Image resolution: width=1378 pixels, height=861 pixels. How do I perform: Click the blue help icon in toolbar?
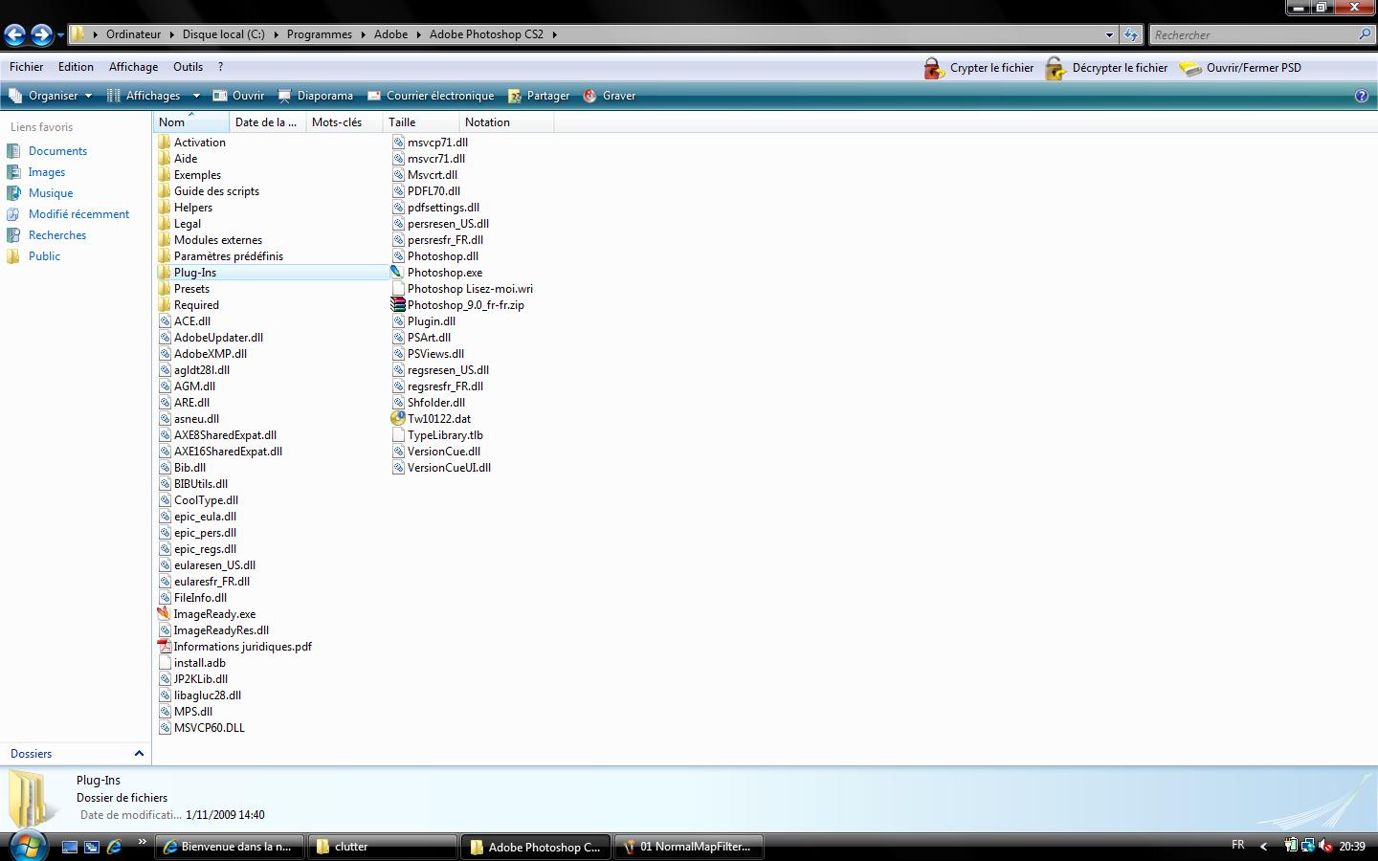pos(1362,96)
